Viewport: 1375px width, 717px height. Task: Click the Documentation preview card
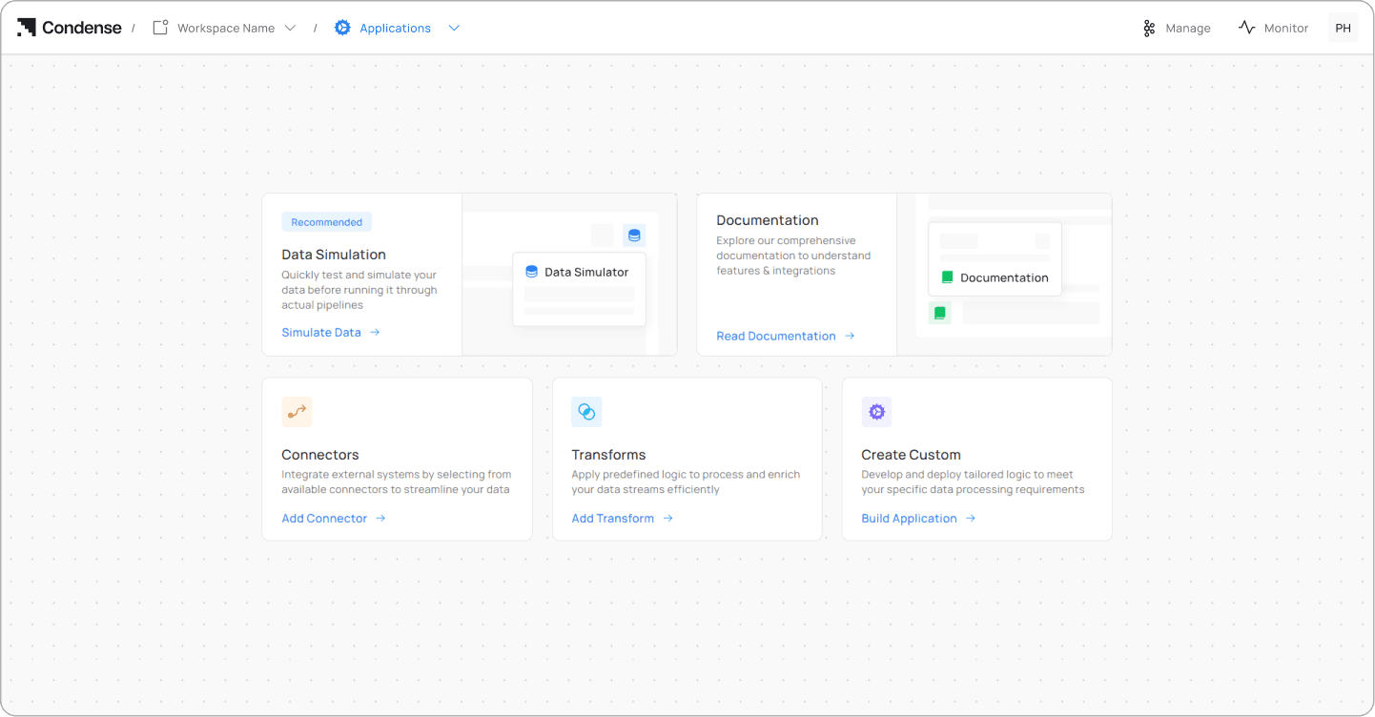[x=995, y=258]
